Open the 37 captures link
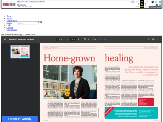The width and height of the screenshot is (163, 122). coord(21,5)
